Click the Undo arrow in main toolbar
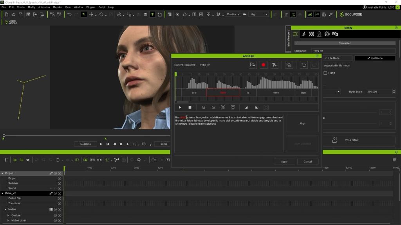The width and height of the screenshot is (401, 225). tap(69, 14)
